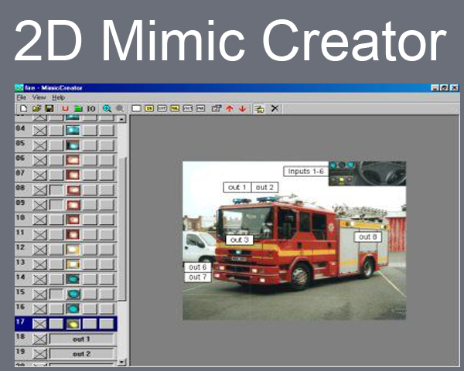464x371 pixels.
Task: Click the red up arrow icon
Action: click(x=230, y=109)
